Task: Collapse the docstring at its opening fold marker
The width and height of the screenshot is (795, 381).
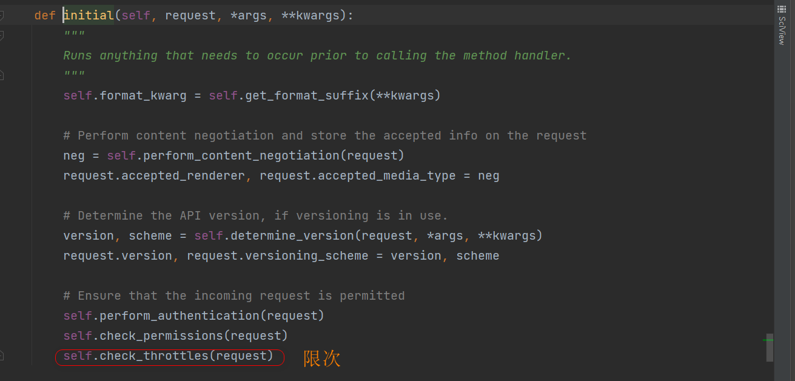Action: coord(2,35)
